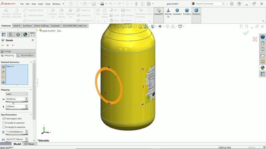Enable Fixed aspect ratio checkbox
Screen dimensions: 266x149
pyautogui.click(x=4, y=119)
